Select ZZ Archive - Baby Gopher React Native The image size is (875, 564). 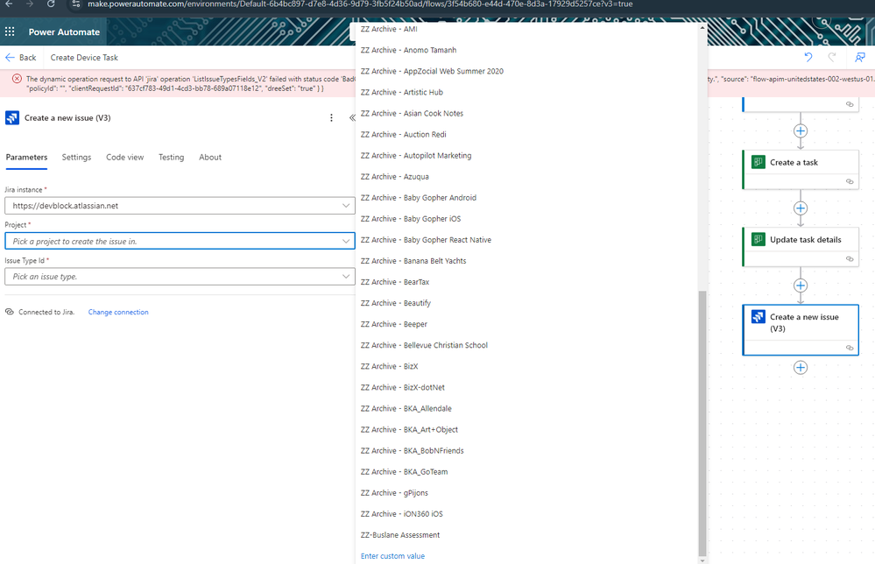tap(426, 240)
